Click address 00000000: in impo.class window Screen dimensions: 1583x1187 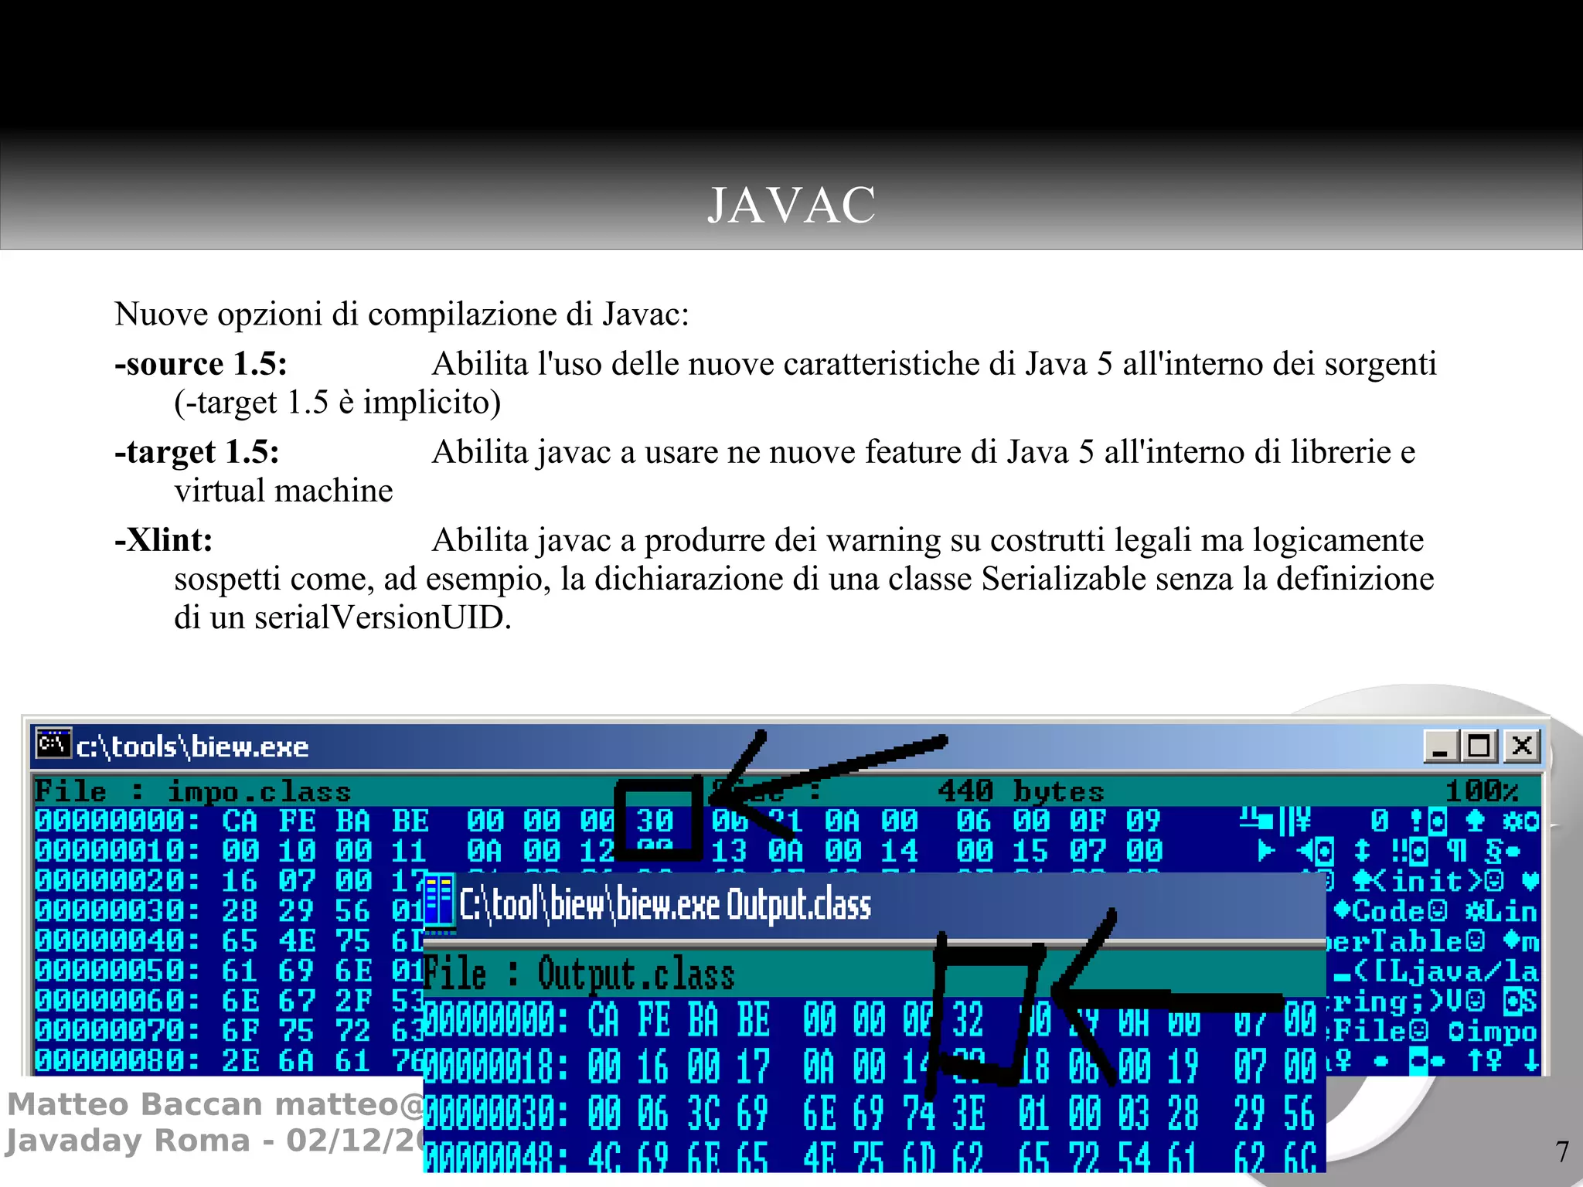coord(117,821)
